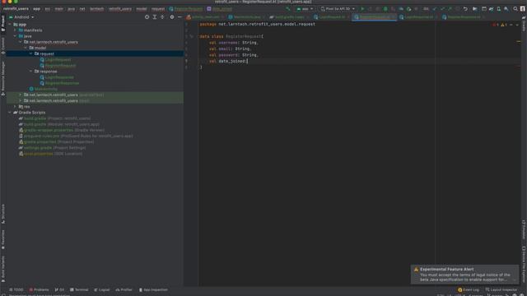This screenshot has height=296, width=527.
Task: Open the Profiler tool window button
Action: point(124,289)
